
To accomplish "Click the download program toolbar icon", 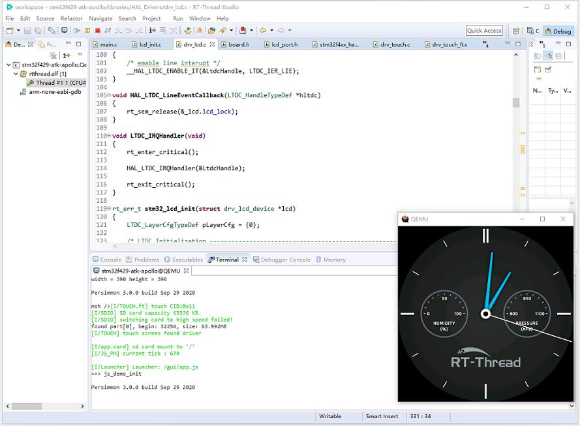I will pos(188,30).
